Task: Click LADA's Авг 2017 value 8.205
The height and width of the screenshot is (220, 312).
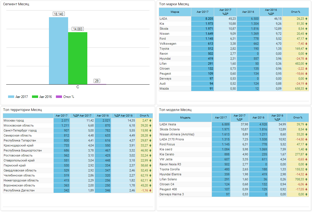Action: click(202, 19)
